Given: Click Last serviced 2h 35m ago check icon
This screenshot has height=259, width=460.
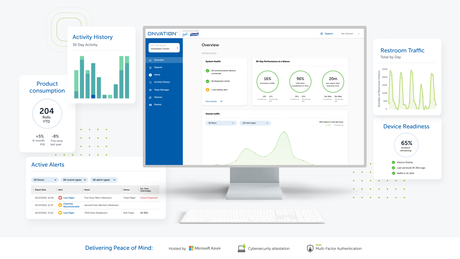Looking at the screenshot, I should [393, 168].
